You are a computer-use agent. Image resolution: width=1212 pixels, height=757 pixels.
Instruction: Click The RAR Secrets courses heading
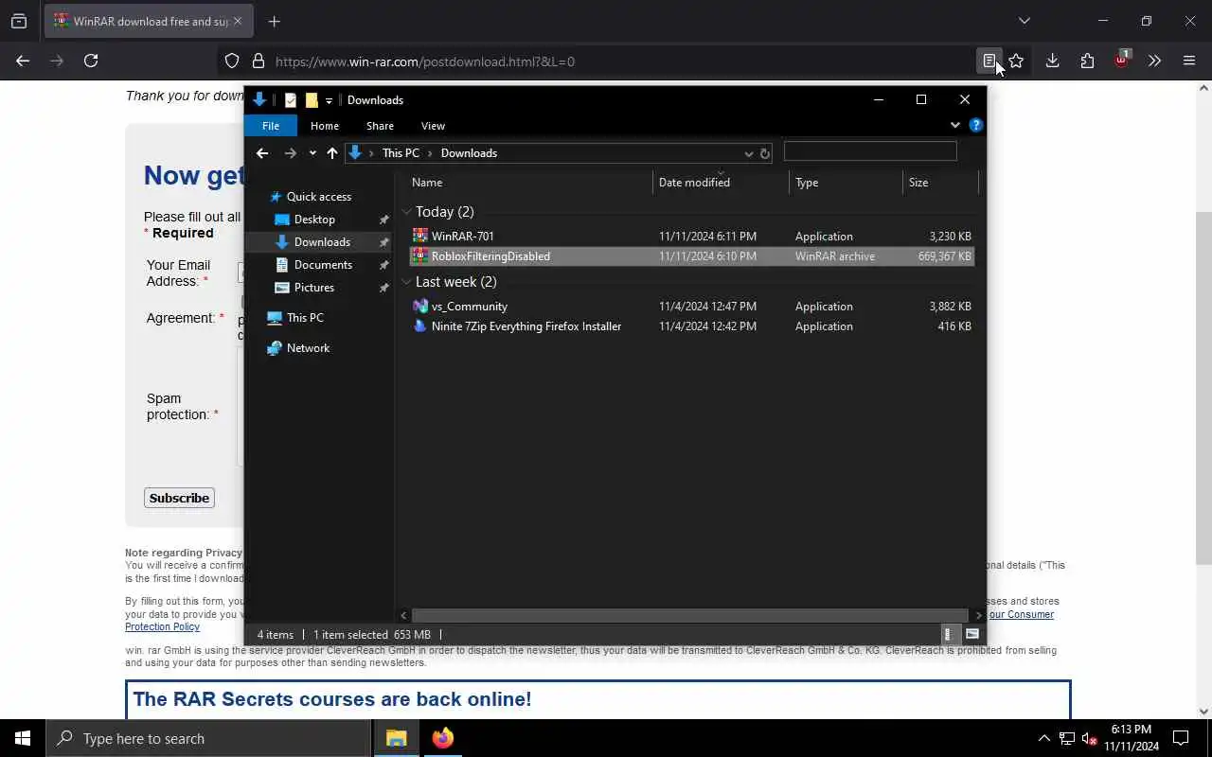[x=332, y=699]
